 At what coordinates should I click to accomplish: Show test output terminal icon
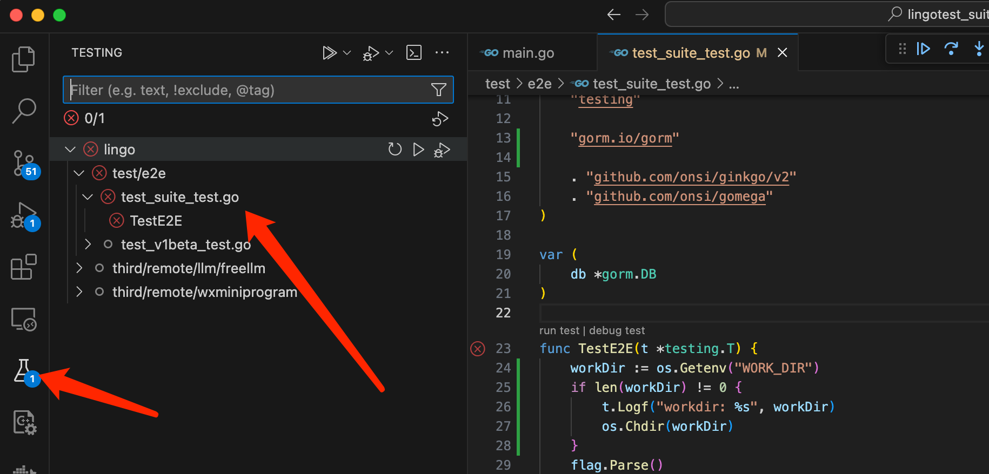tap(414, 53)
